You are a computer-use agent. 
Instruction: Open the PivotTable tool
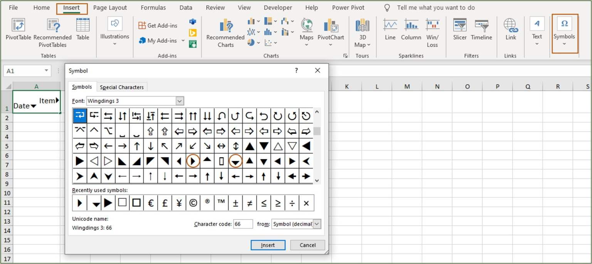pos(18,33)
